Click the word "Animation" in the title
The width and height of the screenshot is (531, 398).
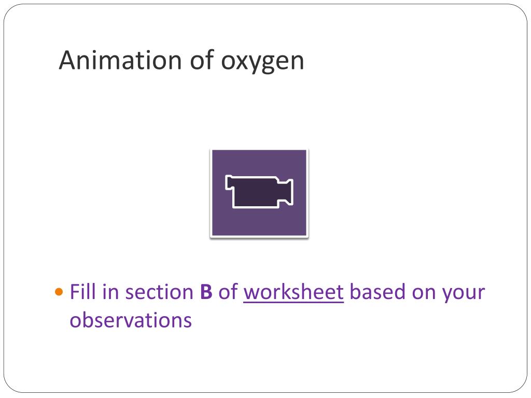tap(120, 60)
